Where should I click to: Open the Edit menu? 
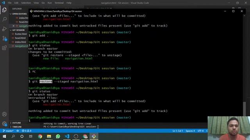click(16, 3)
